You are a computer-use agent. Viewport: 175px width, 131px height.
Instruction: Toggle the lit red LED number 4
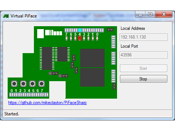coord(79,38)
